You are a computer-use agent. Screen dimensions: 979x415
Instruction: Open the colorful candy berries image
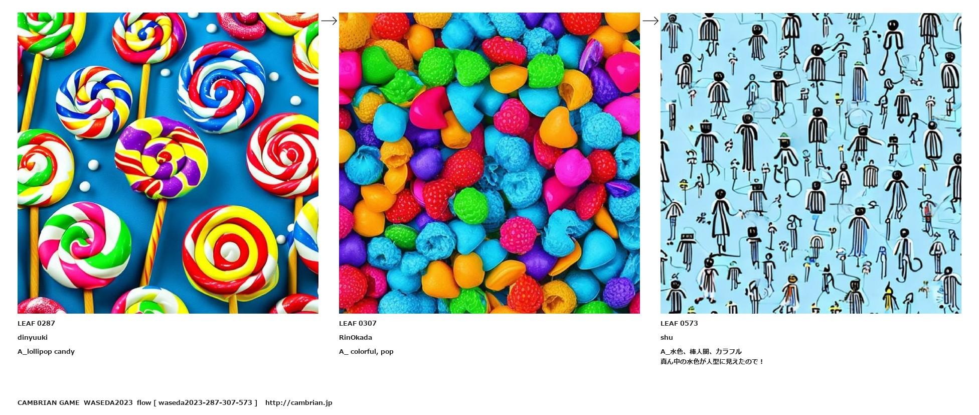[x=490, y=163]
